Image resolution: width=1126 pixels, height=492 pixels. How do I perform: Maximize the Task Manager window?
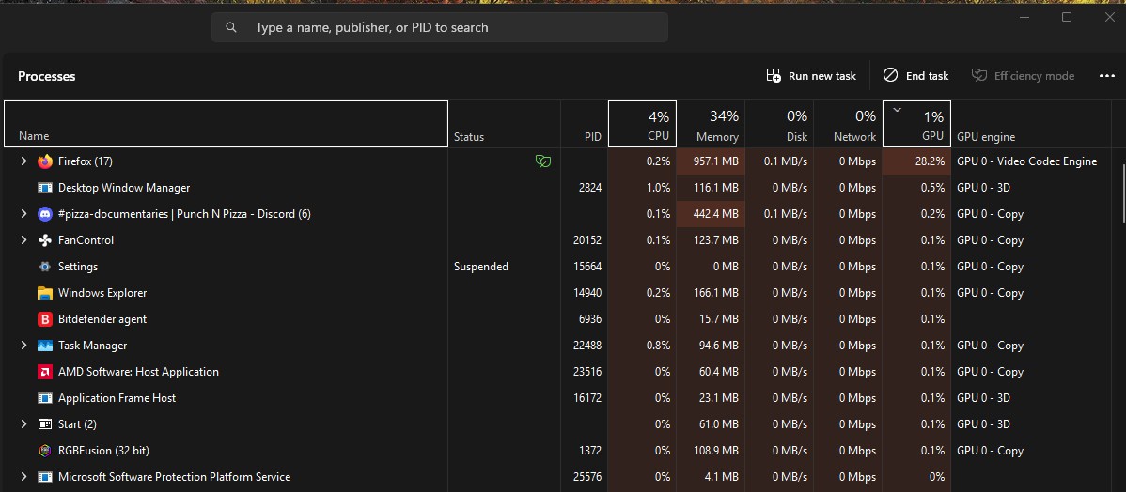[1067, 17]
